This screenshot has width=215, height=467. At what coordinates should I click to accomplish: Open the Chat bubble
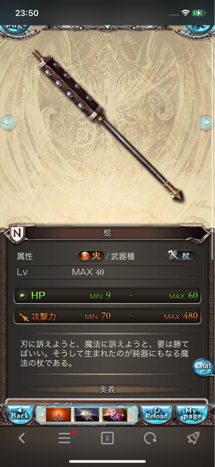pyautogui.click(x=203, y=366)
